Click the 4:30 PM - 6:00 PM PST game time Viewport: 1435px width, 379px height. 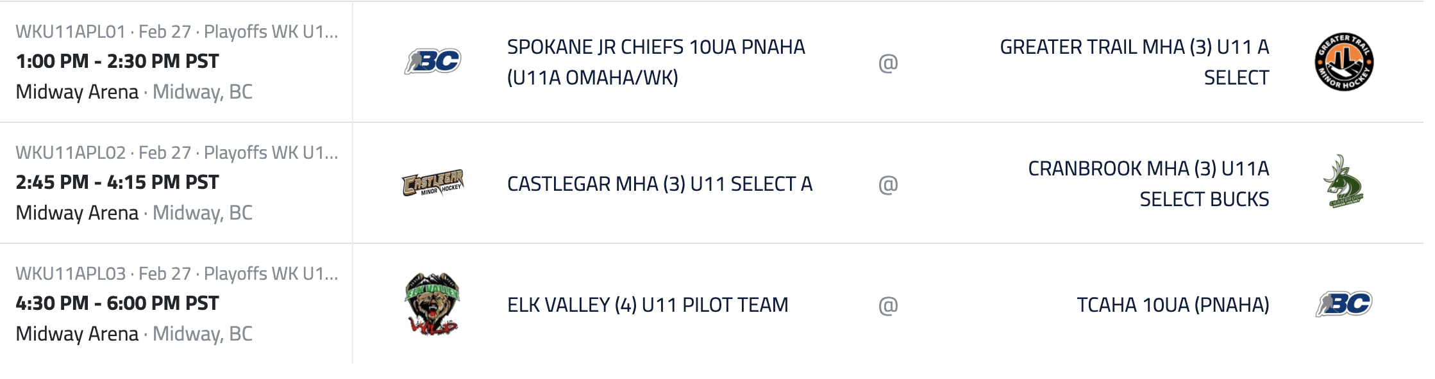pos(117,303)
